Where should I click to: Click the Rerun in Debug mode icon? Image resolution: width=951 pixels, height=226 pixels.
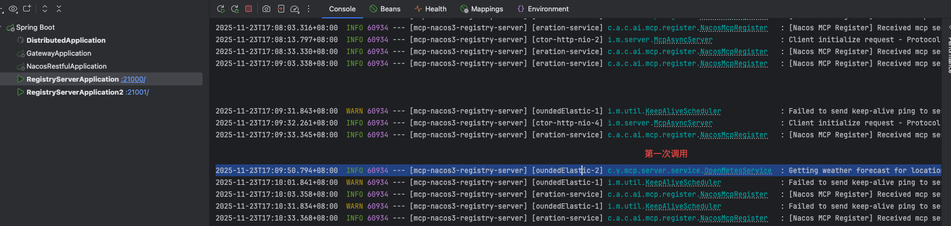coord(235,9)
